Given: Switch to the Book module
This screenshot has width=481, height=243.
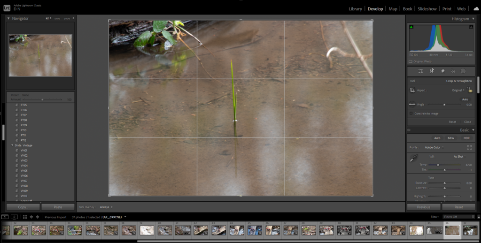Looking at the screenshot, I should (407, 9).
